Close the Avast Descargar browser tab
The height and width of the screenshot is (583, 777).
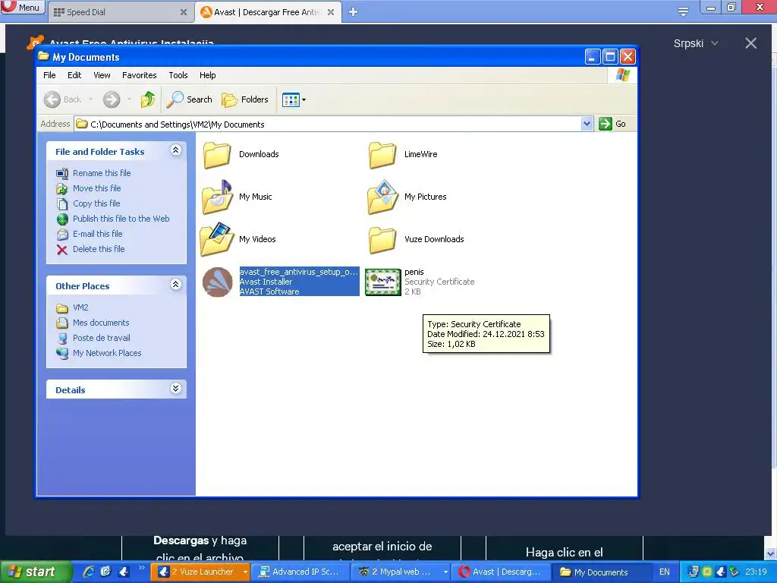(x=331, y=12)
